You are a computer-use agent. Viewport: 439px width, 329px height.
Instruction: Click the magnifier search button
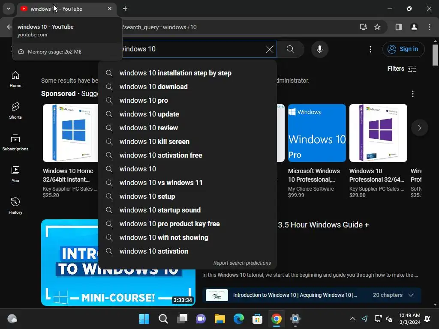pyautogui.click(x=291, y=49)
